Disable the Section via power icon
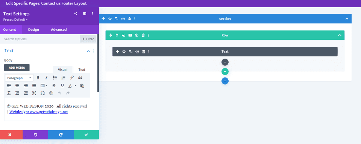 coord(123,19)
